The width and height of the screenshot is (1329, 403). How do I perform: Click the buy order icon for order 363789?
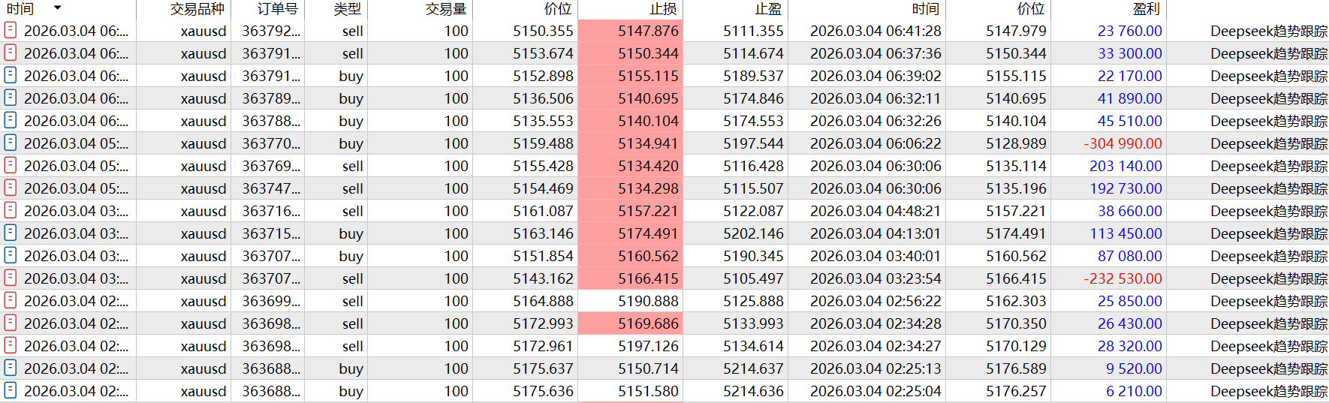(11, 98)
